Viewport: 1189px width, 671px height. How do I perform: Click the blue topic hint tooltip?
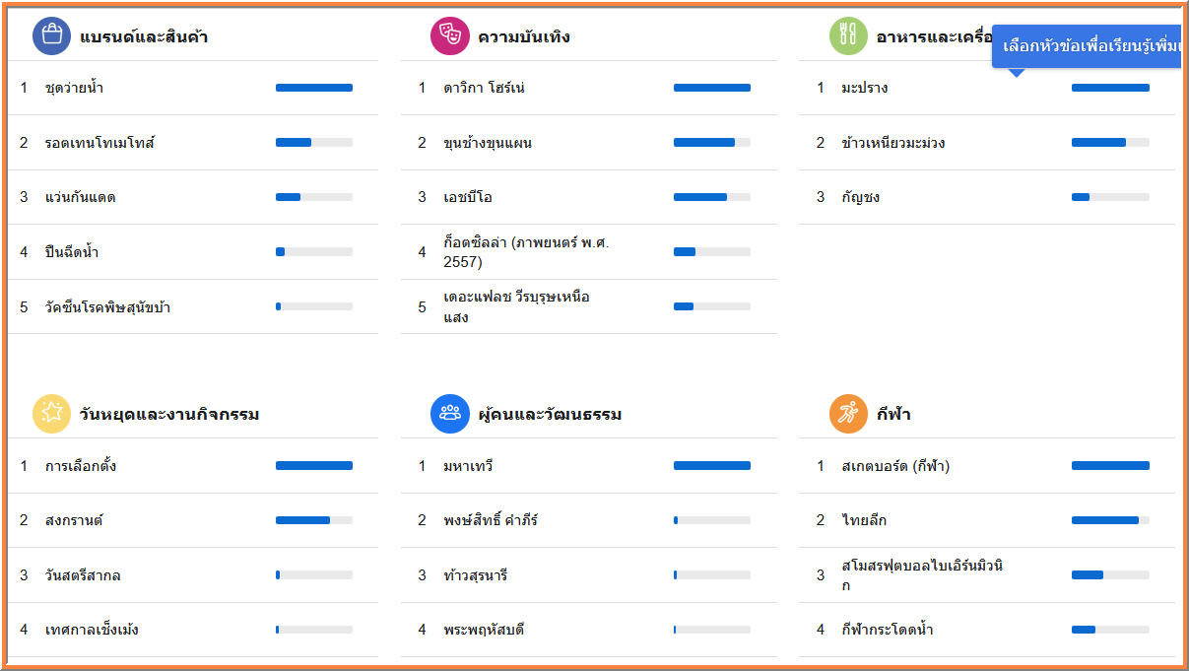[1089, 46]
